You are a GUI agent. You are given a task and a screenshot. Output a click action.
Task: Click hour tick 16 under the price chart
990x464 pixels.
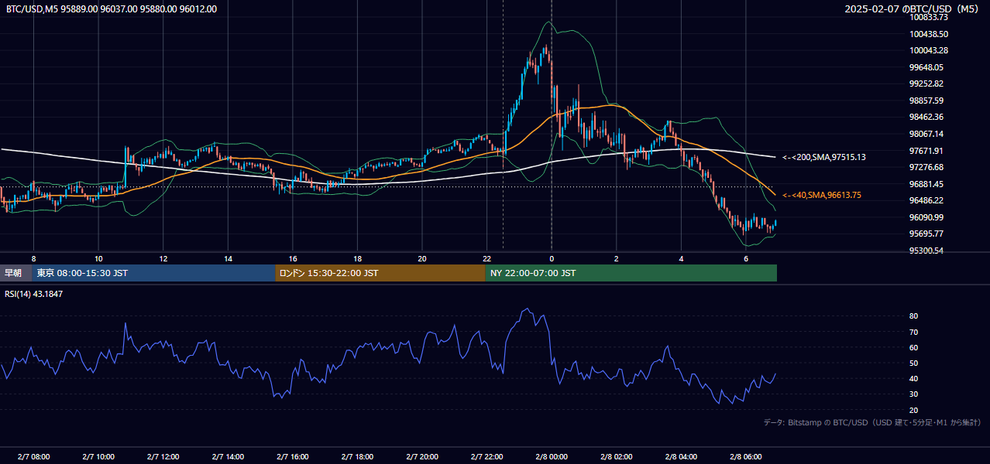click(x=293, y=258)
